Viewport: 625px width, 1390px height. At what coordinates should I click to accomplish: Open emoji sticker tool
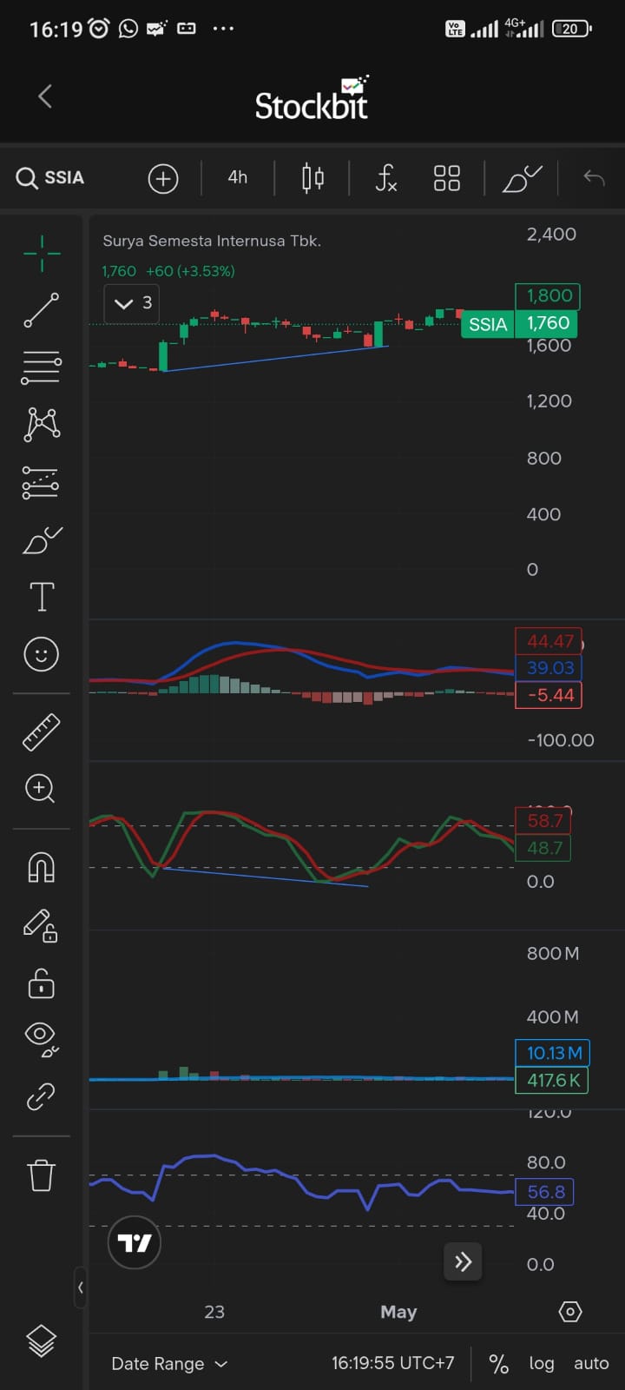coord(42,654)
